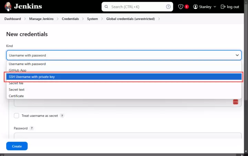Click the Jenkins title text
The image size is (248, 156).
point(28,7)
